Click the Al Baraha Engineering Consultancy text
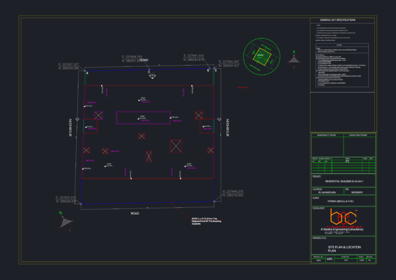Screen dimensions: 396x280 point(342,229)
